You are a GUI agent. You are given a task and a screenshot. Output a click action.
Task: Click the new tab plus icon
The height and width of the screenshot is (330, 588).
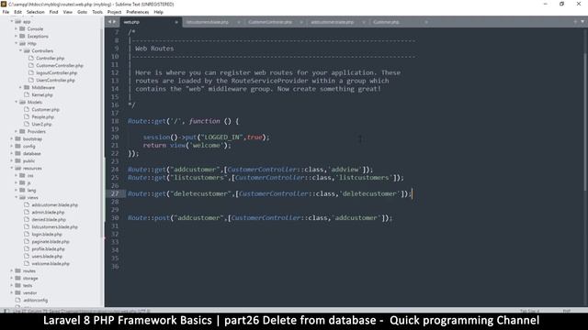575,22
